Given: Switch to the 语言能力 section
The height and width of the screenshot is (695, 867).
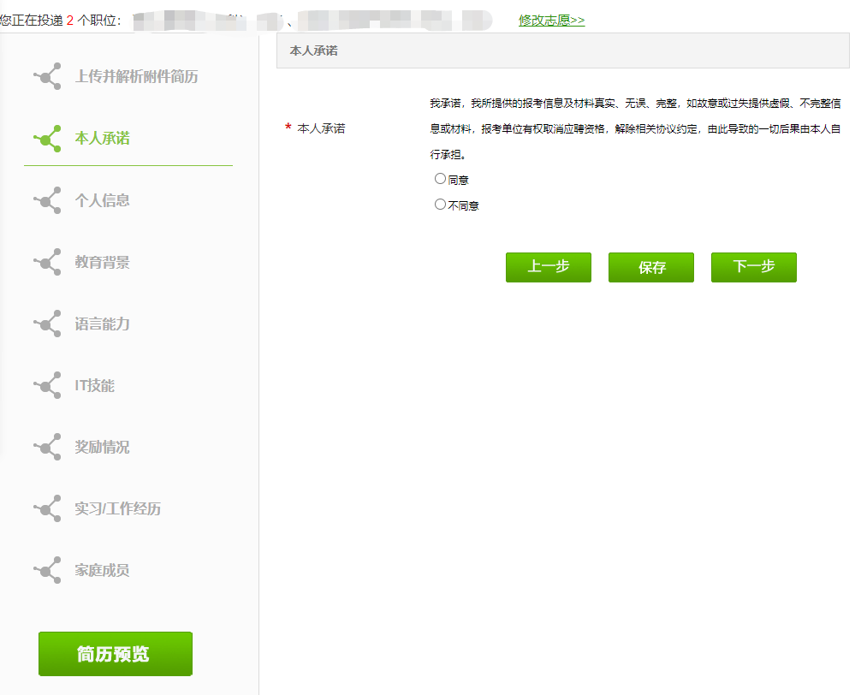Looking at the screenshot, I should 102,324.
